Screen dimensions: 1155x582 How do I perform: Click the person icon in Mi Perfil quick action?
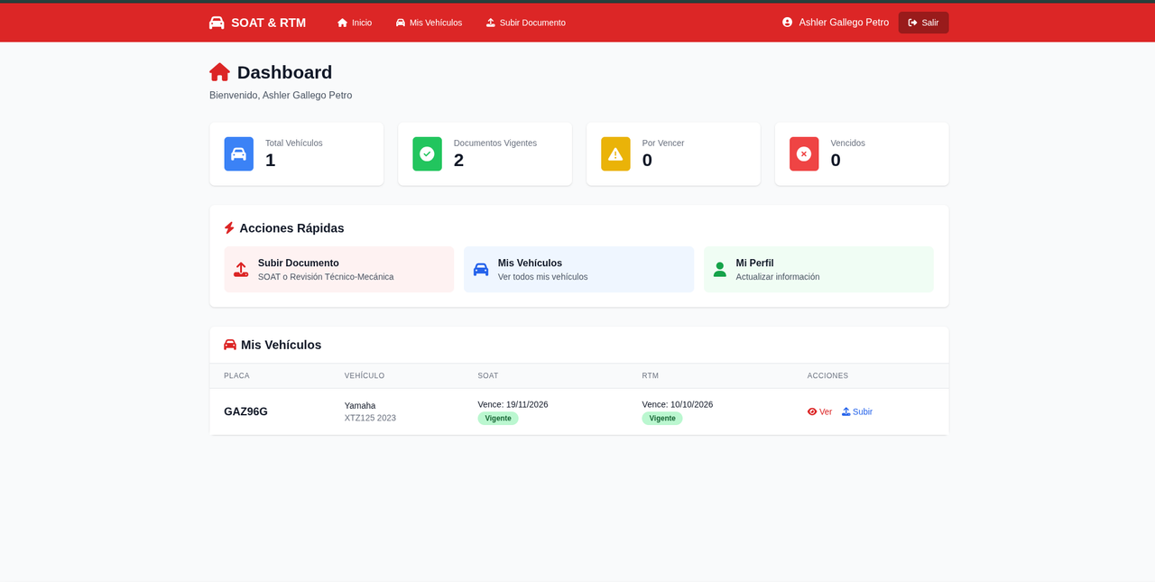(x=719, y=270)
